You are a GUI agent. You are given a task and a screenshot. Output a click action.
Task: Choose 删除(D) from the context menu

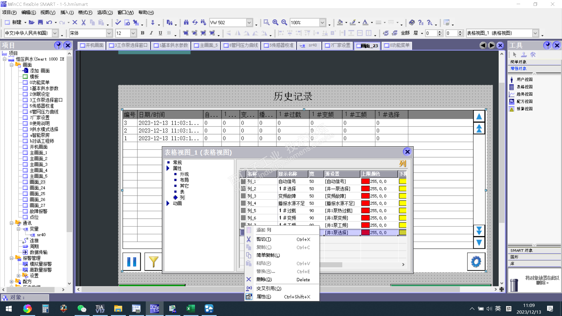(264, 280)
